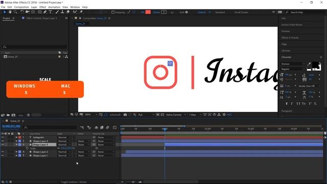The image size is (327, 184).
Task: Click the Frame Blending icon in timeline
Action: tap(102, 127)
